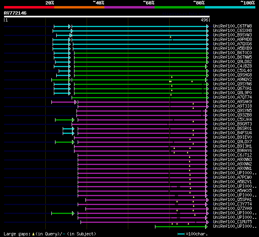Screen dimensions: 259x237
Task: Select hit label UniRef100_C4JBZ8
Action: [232, 66]
